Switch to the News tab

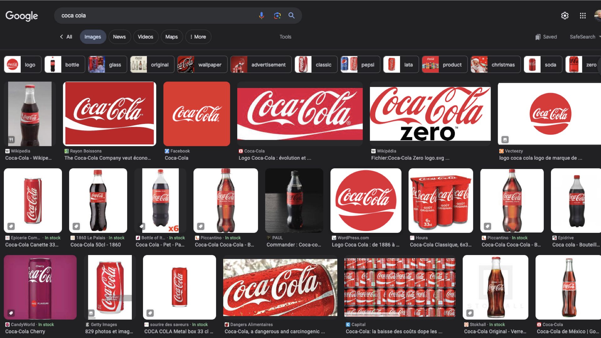point(119,37)
